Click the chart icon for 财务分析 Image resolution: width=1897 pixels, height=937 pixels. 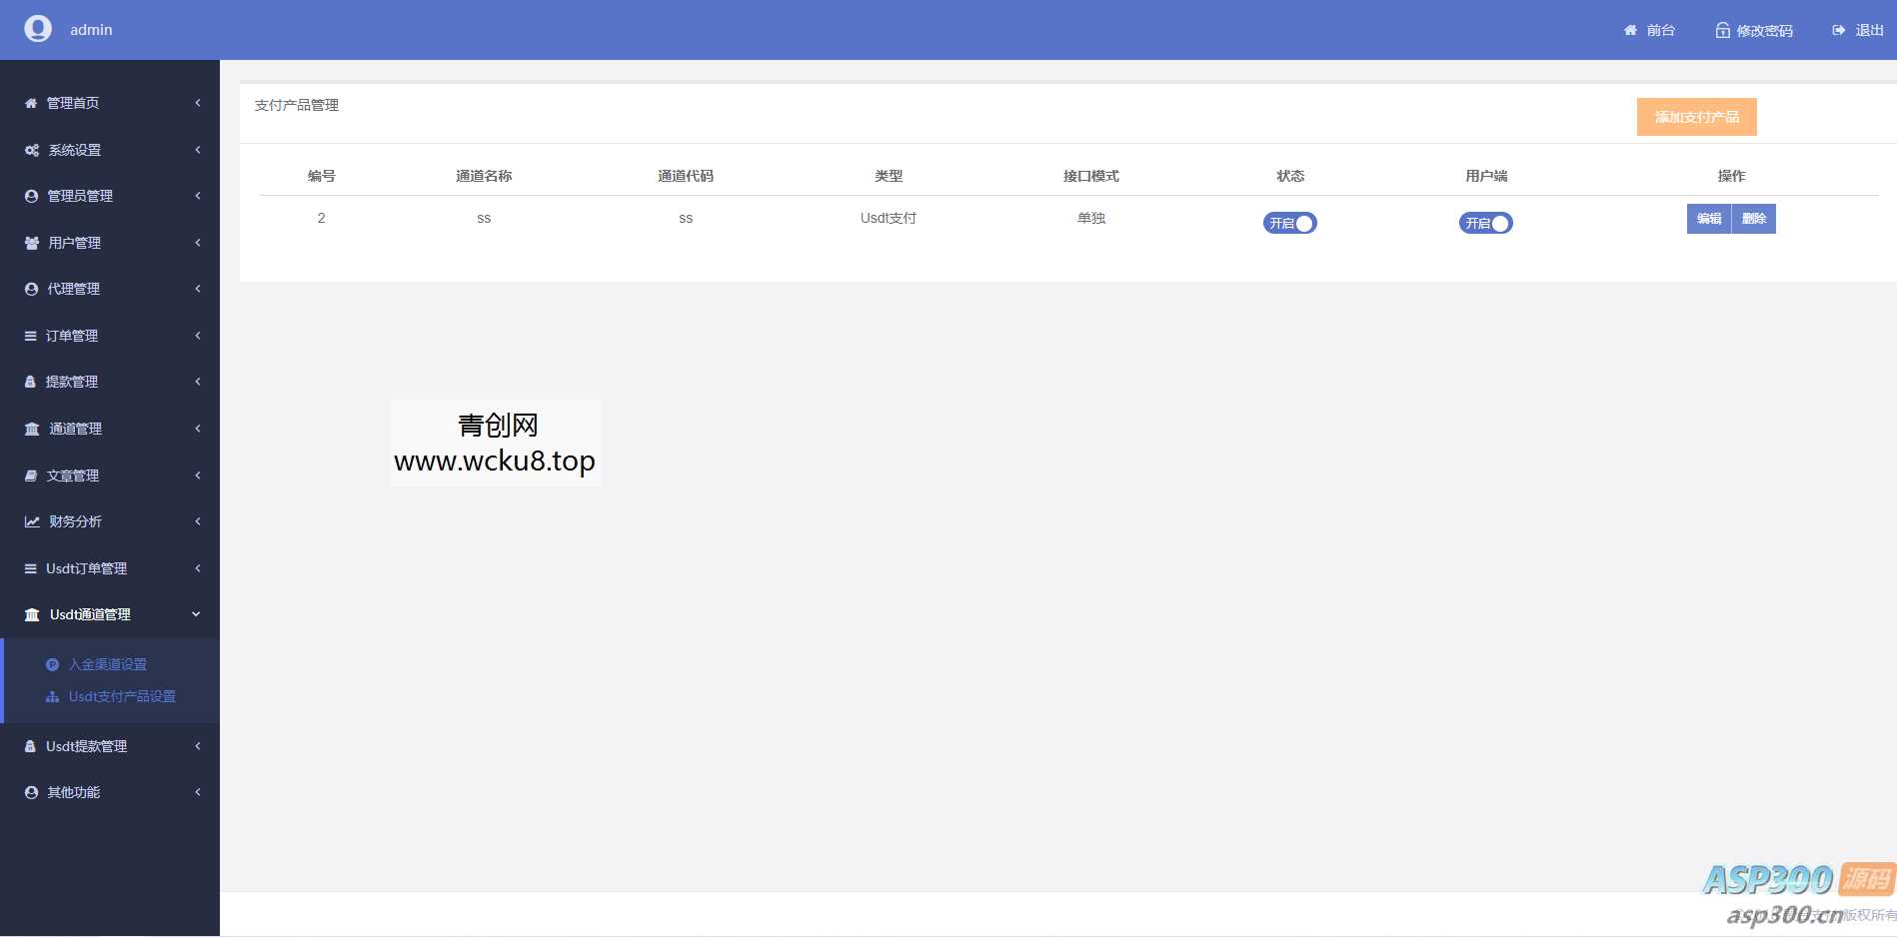coord(32,521)
